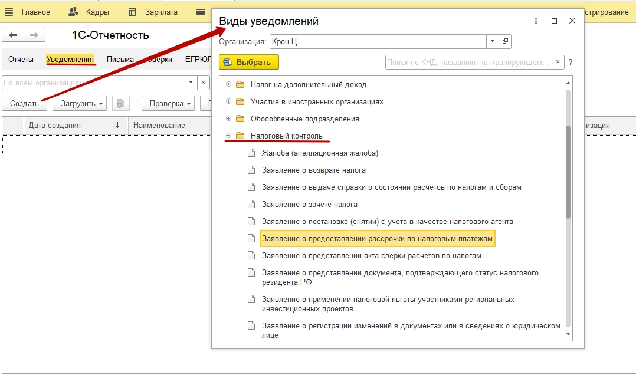Click the folder icon of 'Налоговый контроль'
The width and height of the screenshot is (636, 375).
pos(240,136)
